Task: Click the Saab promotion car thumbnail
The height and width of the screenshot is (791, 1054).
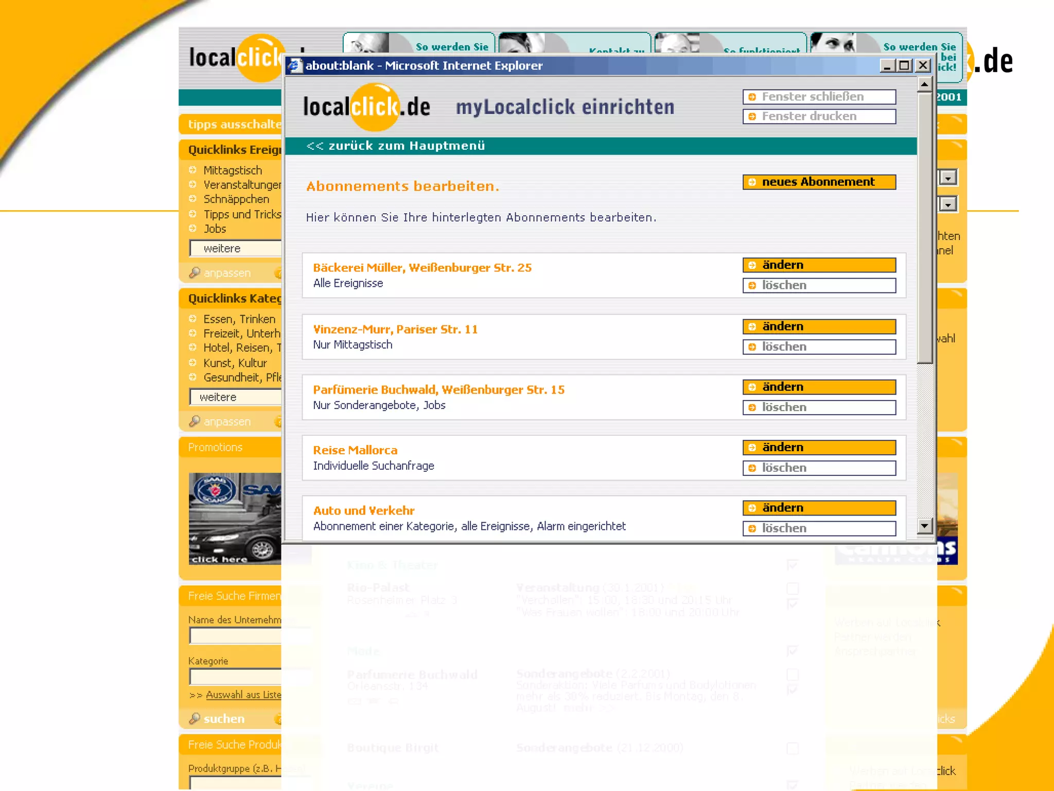Action: point(235,518)
